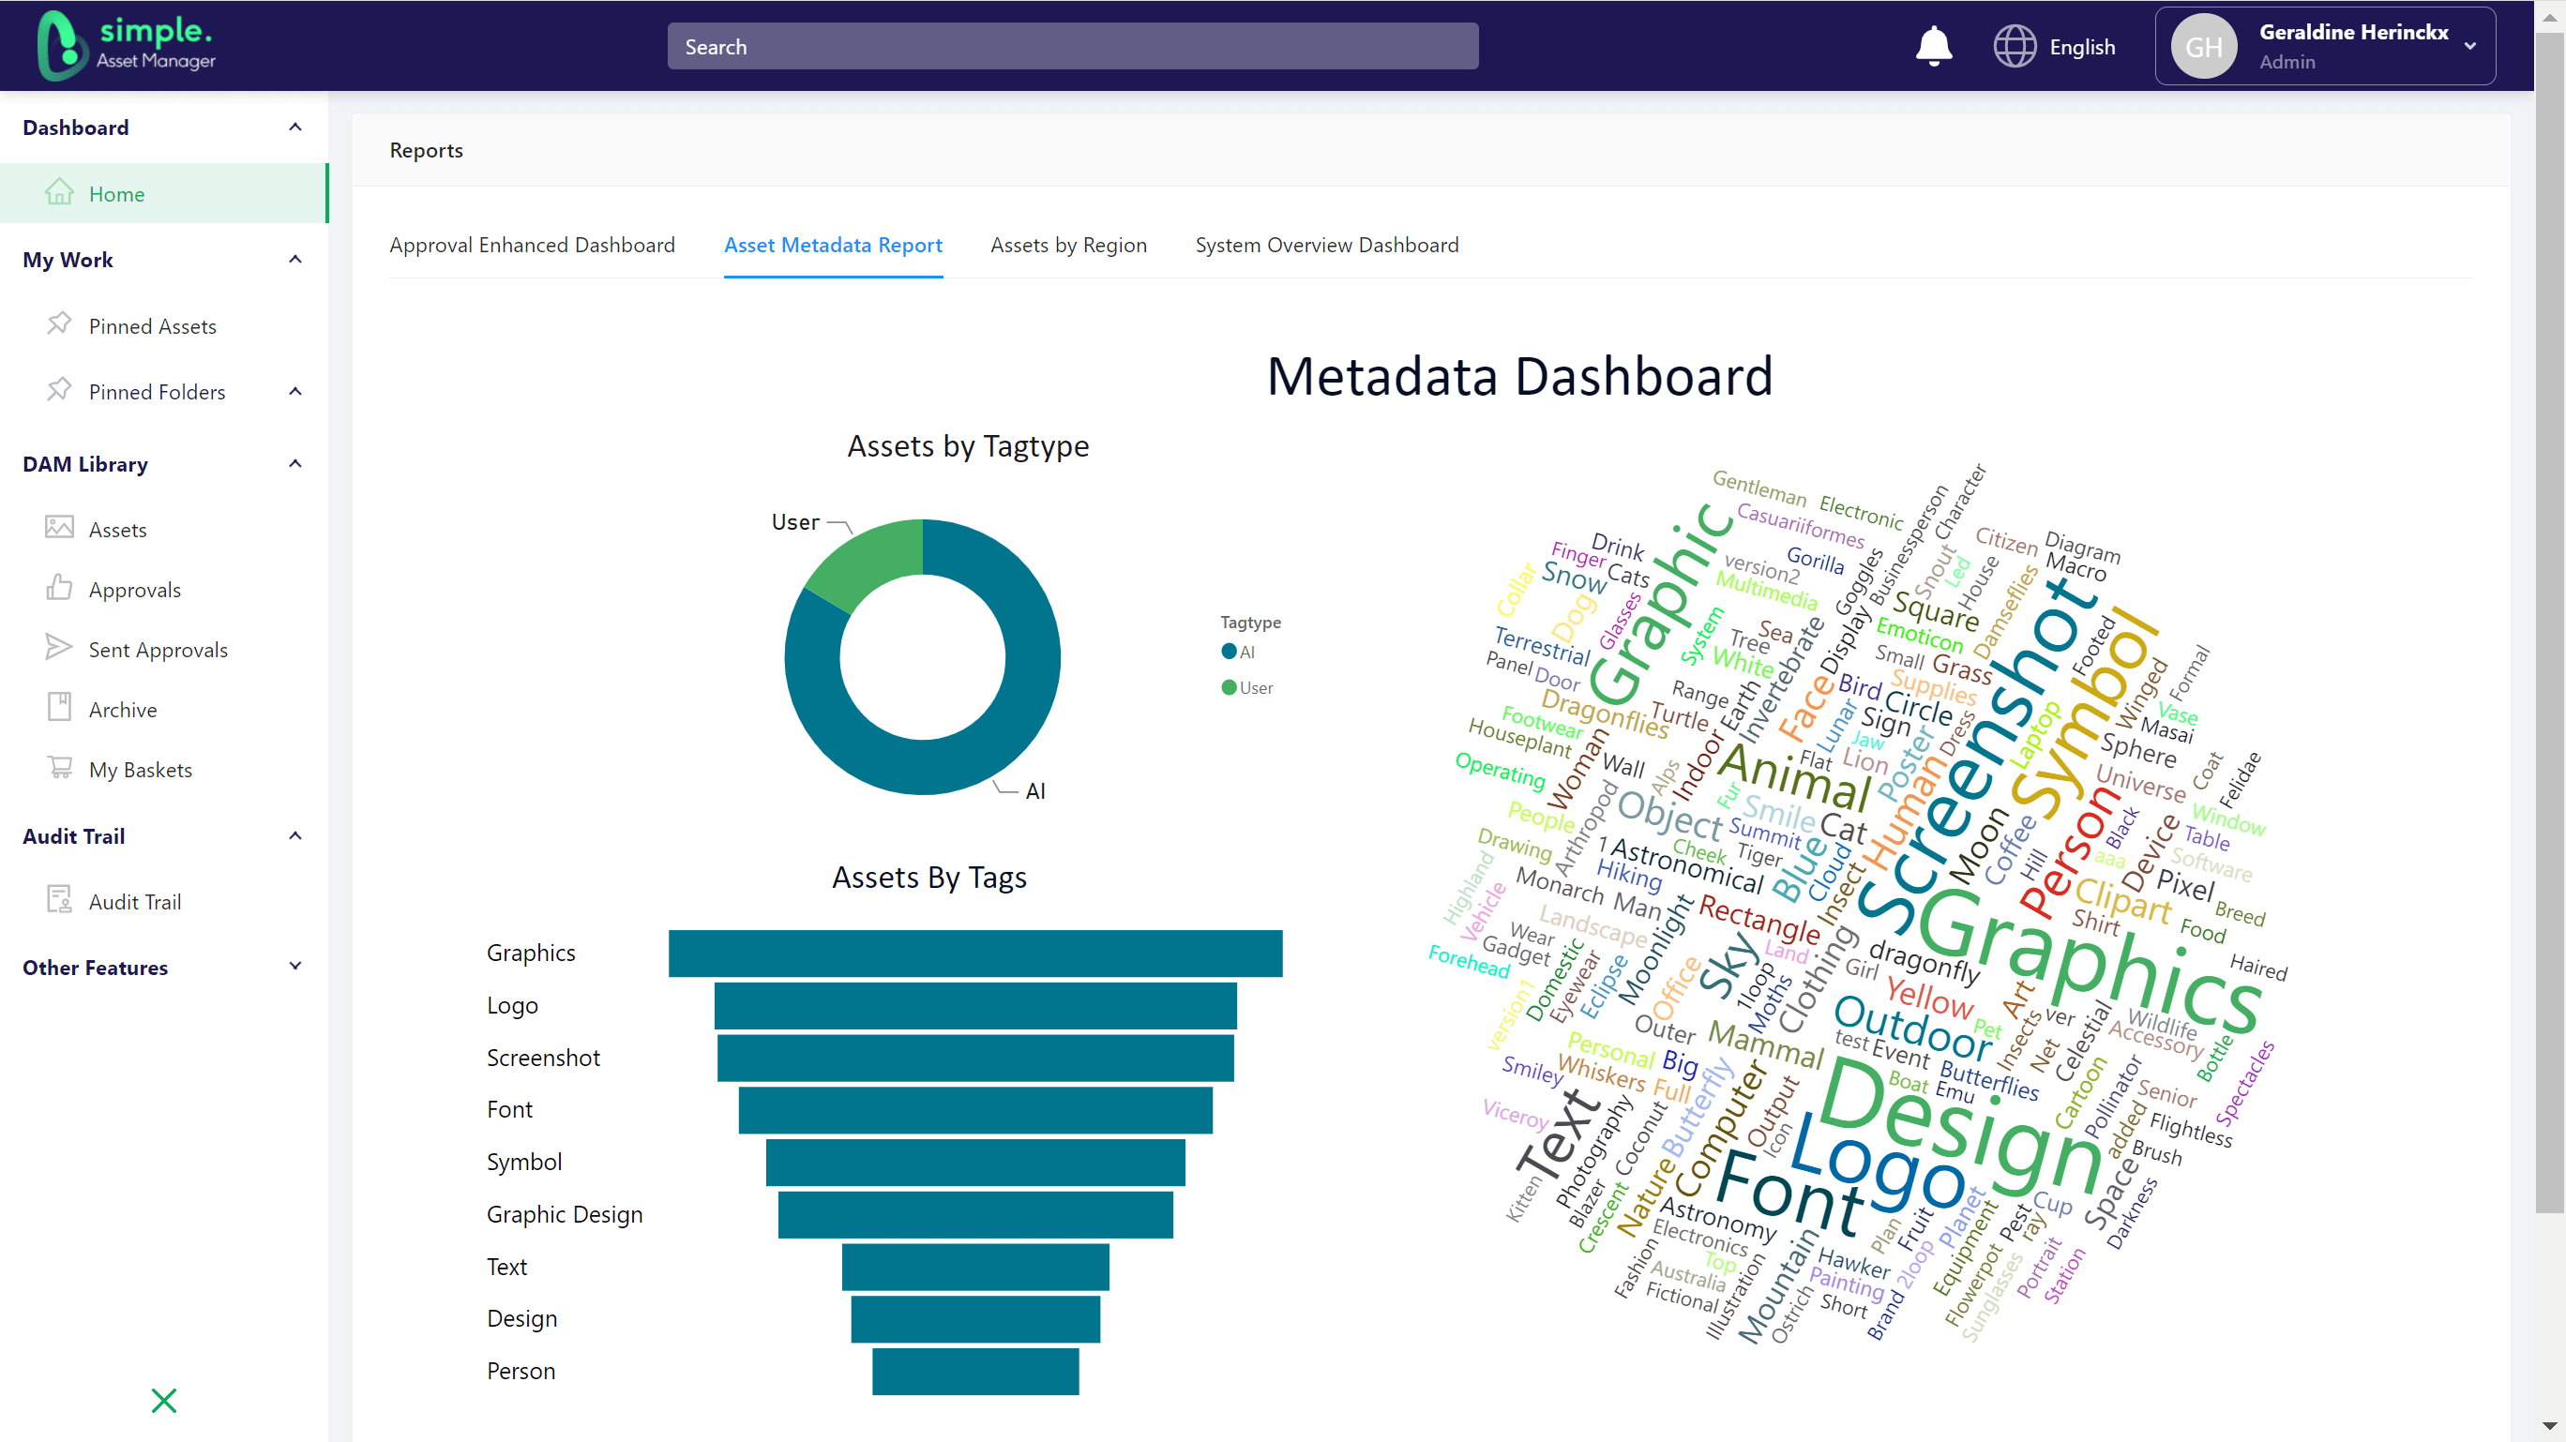
Task: Collapse the DAM Library section
Action: (294, 463)
